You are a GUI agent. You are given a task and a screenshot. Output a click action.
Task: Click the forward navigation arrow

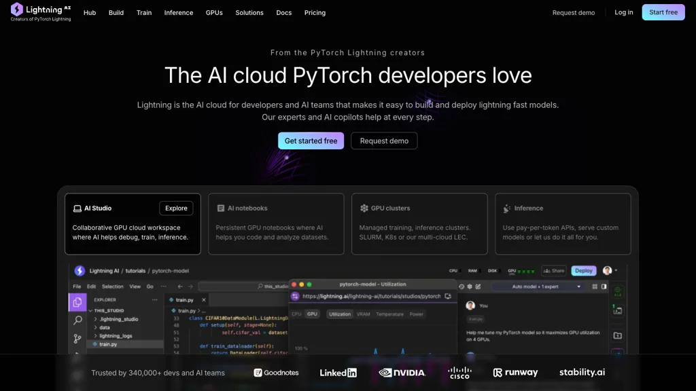190,287
